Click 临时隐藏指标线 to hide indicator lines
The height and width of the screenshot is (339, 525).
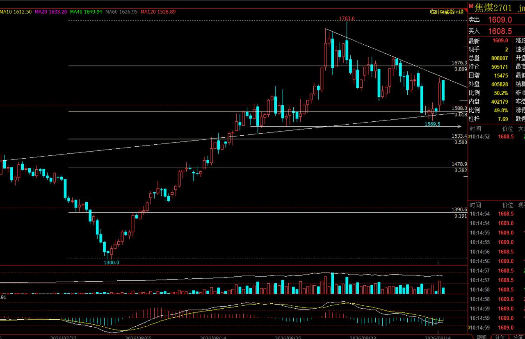446,12
